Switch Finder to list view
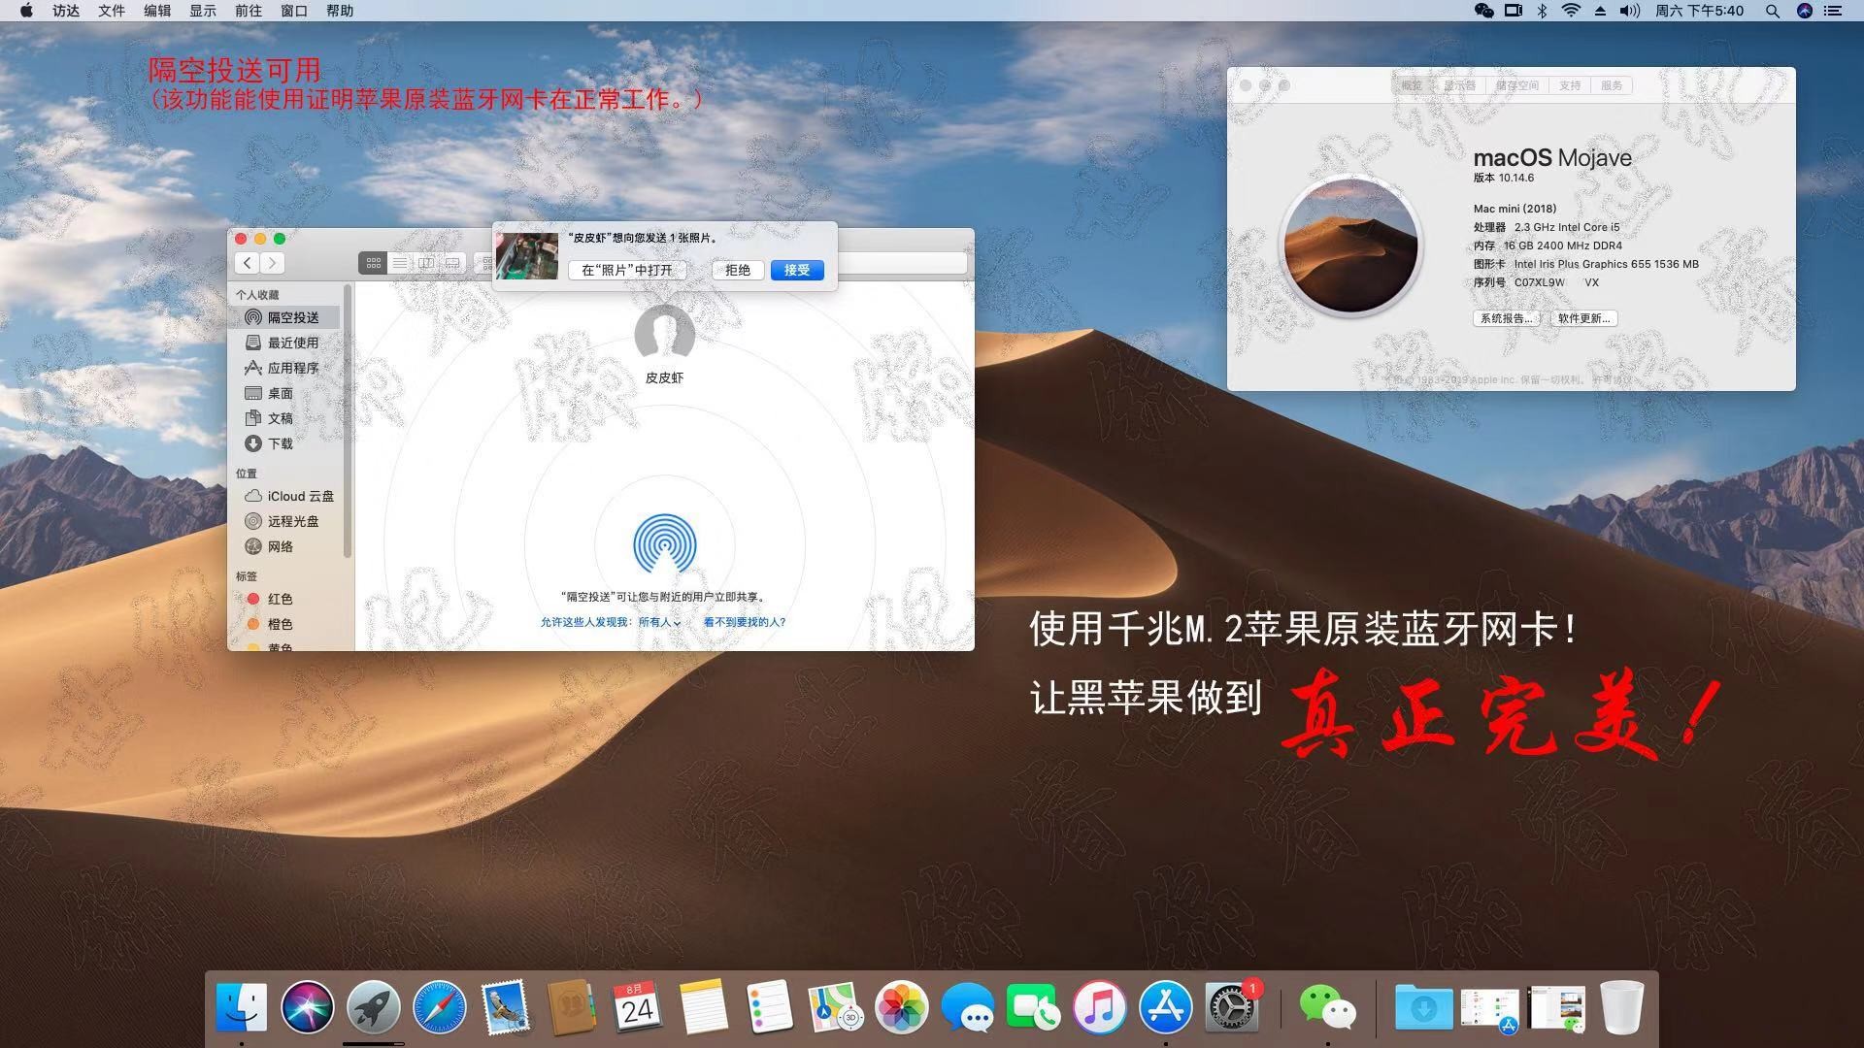Image resolution: width=1864 pixels, height=1048 pixels. 399,263
